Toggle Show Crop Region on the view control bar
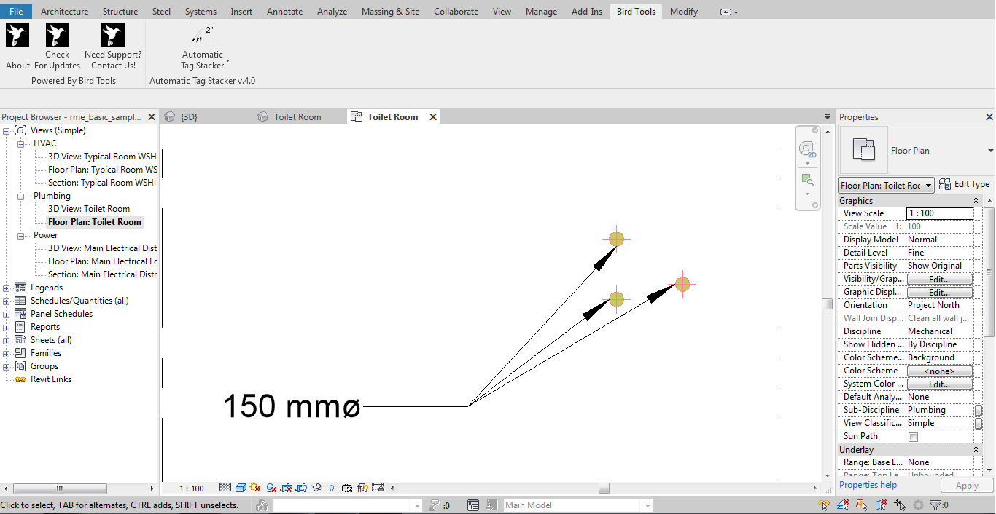 click(x=301, y=489)
